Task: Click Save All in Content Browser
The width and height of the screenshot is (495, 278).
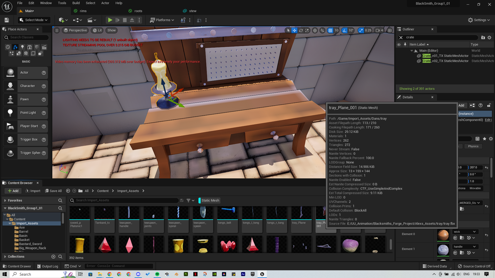Action: pos(53,191)
